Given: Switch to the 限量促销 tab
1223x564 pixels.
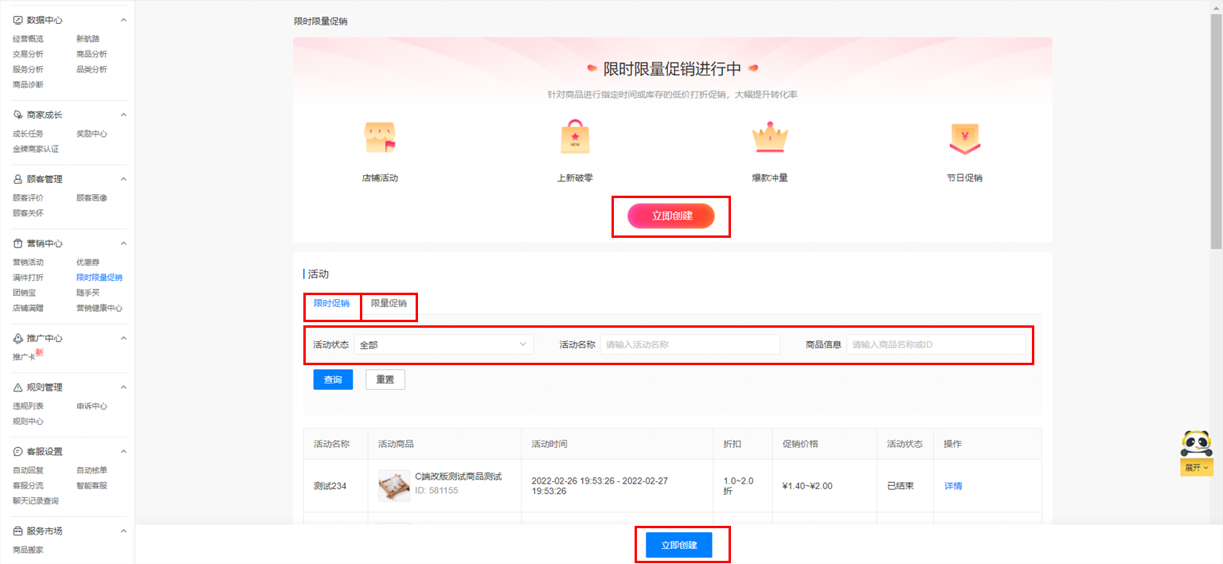Looking at the screenshot, I should (x=389, y=303).
